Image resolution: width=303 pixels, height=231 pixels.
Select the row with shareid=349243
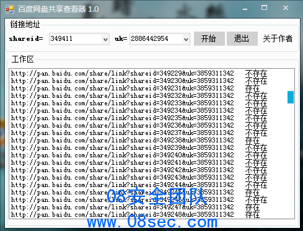(x=139, y=178)
